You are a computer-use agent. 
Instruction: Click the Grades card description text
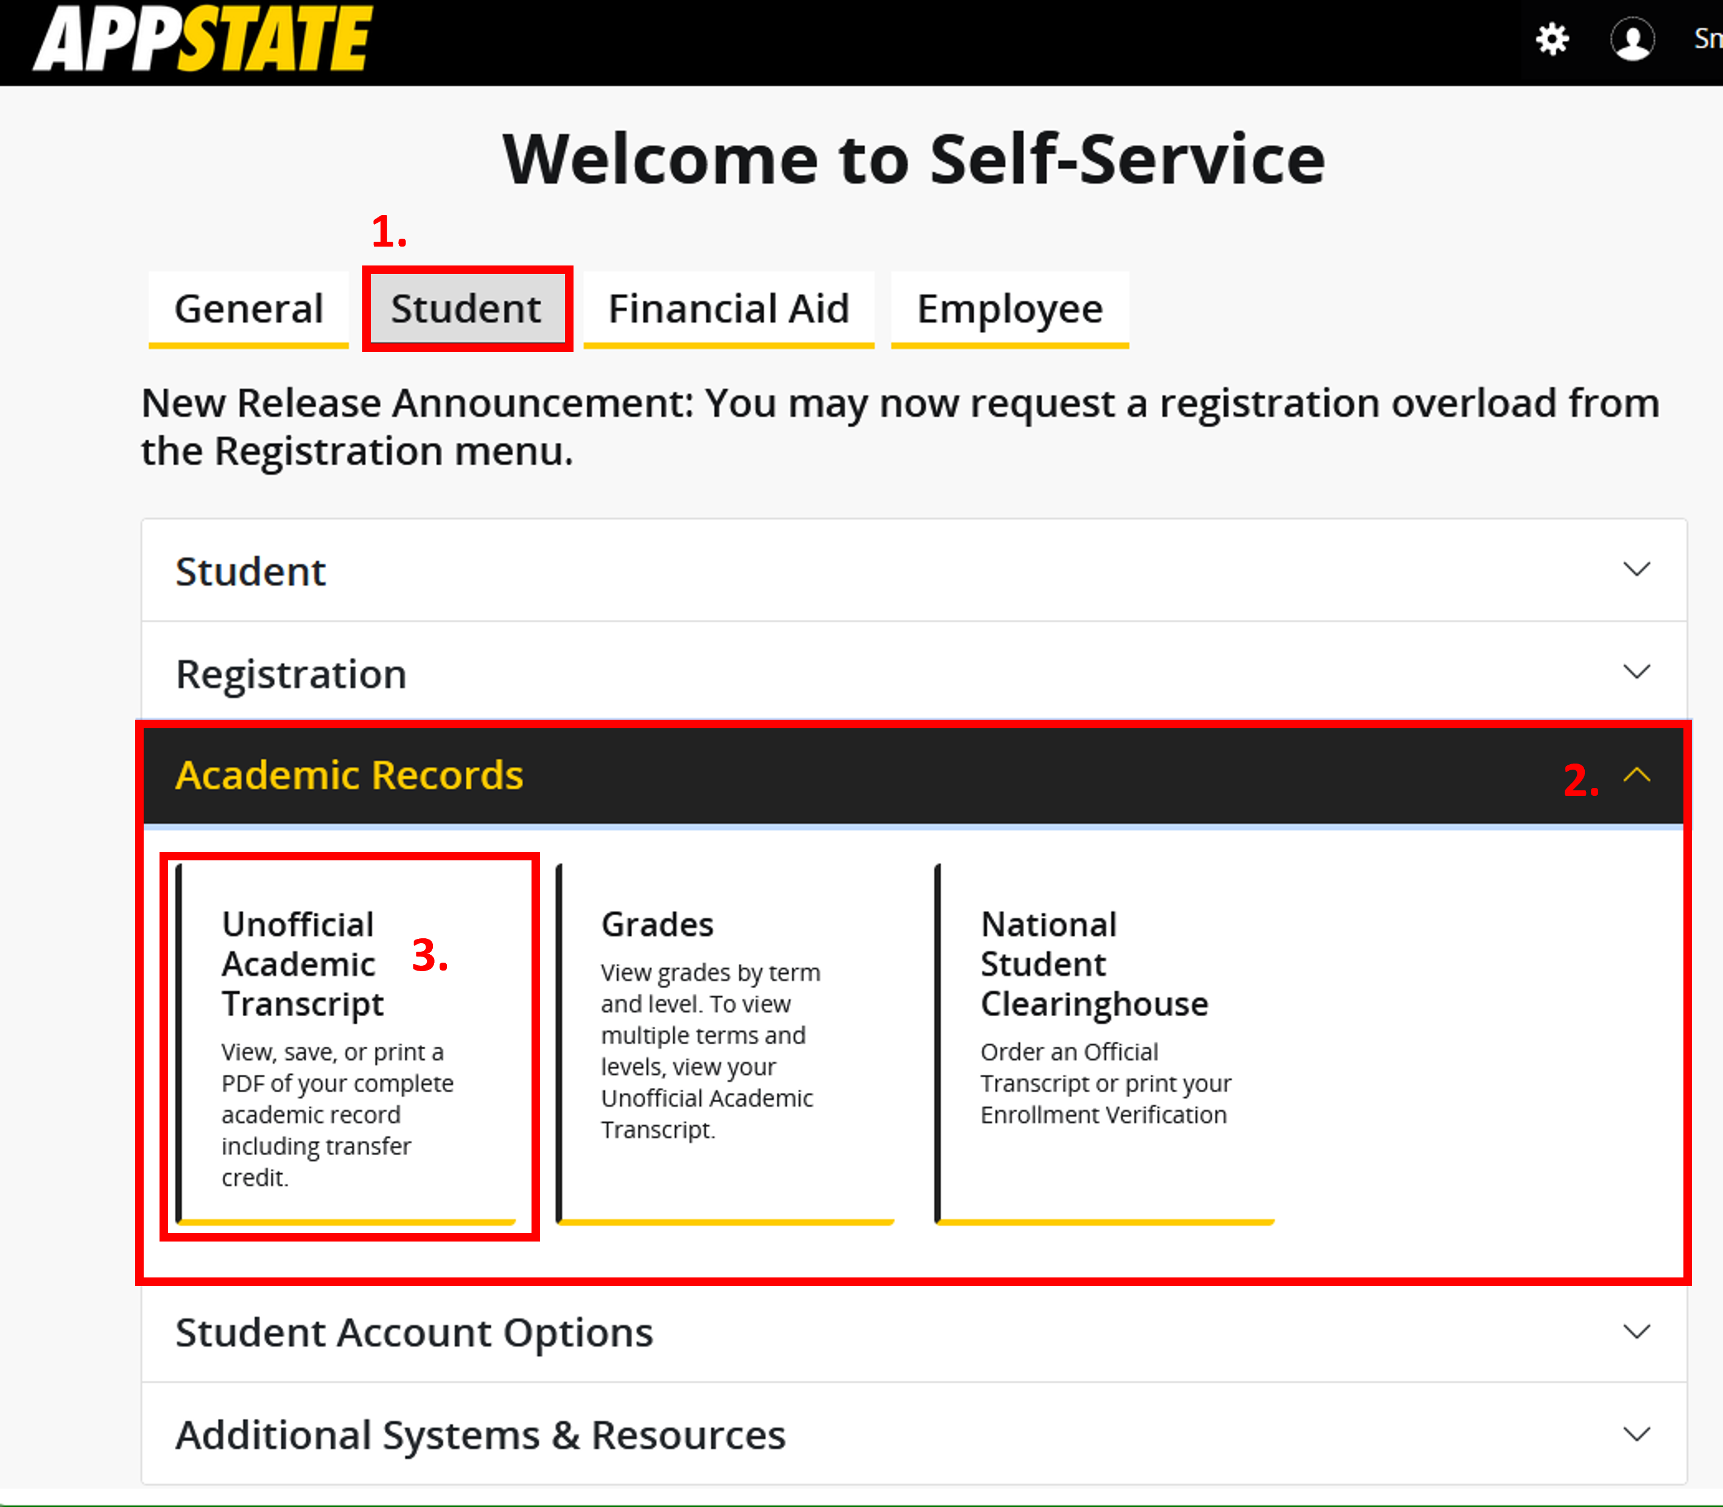click(711, 1051)
